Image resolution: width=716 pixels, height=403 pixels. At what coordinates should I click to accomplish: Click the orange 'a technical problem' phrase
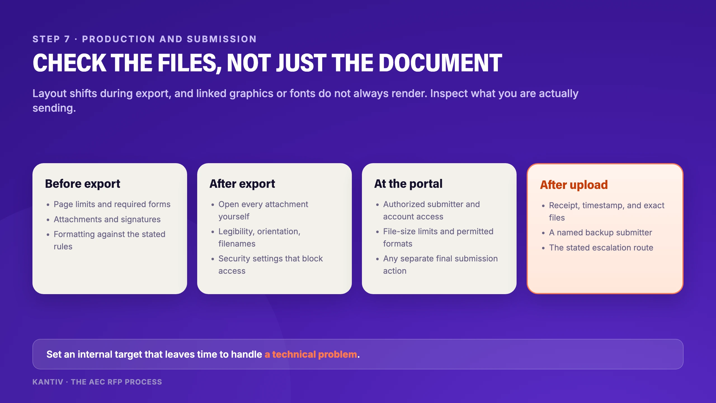(x=311, y=354)
